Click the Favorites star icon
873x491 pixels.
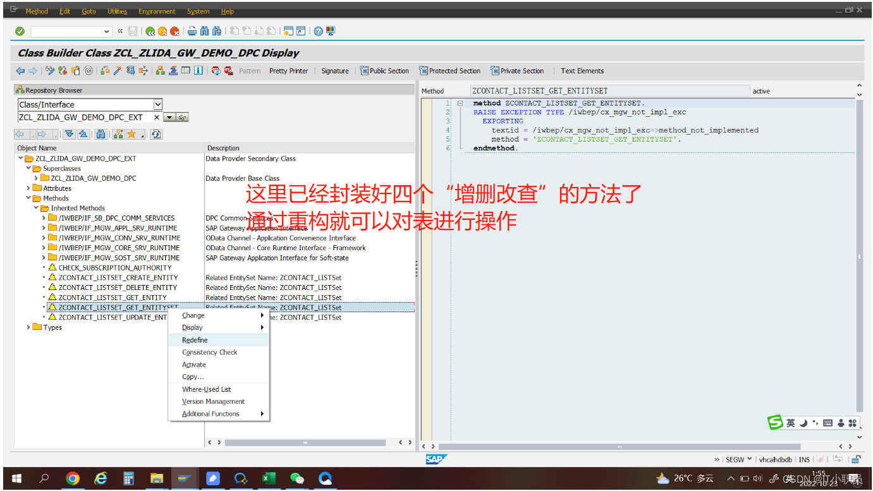coord(131,134)
